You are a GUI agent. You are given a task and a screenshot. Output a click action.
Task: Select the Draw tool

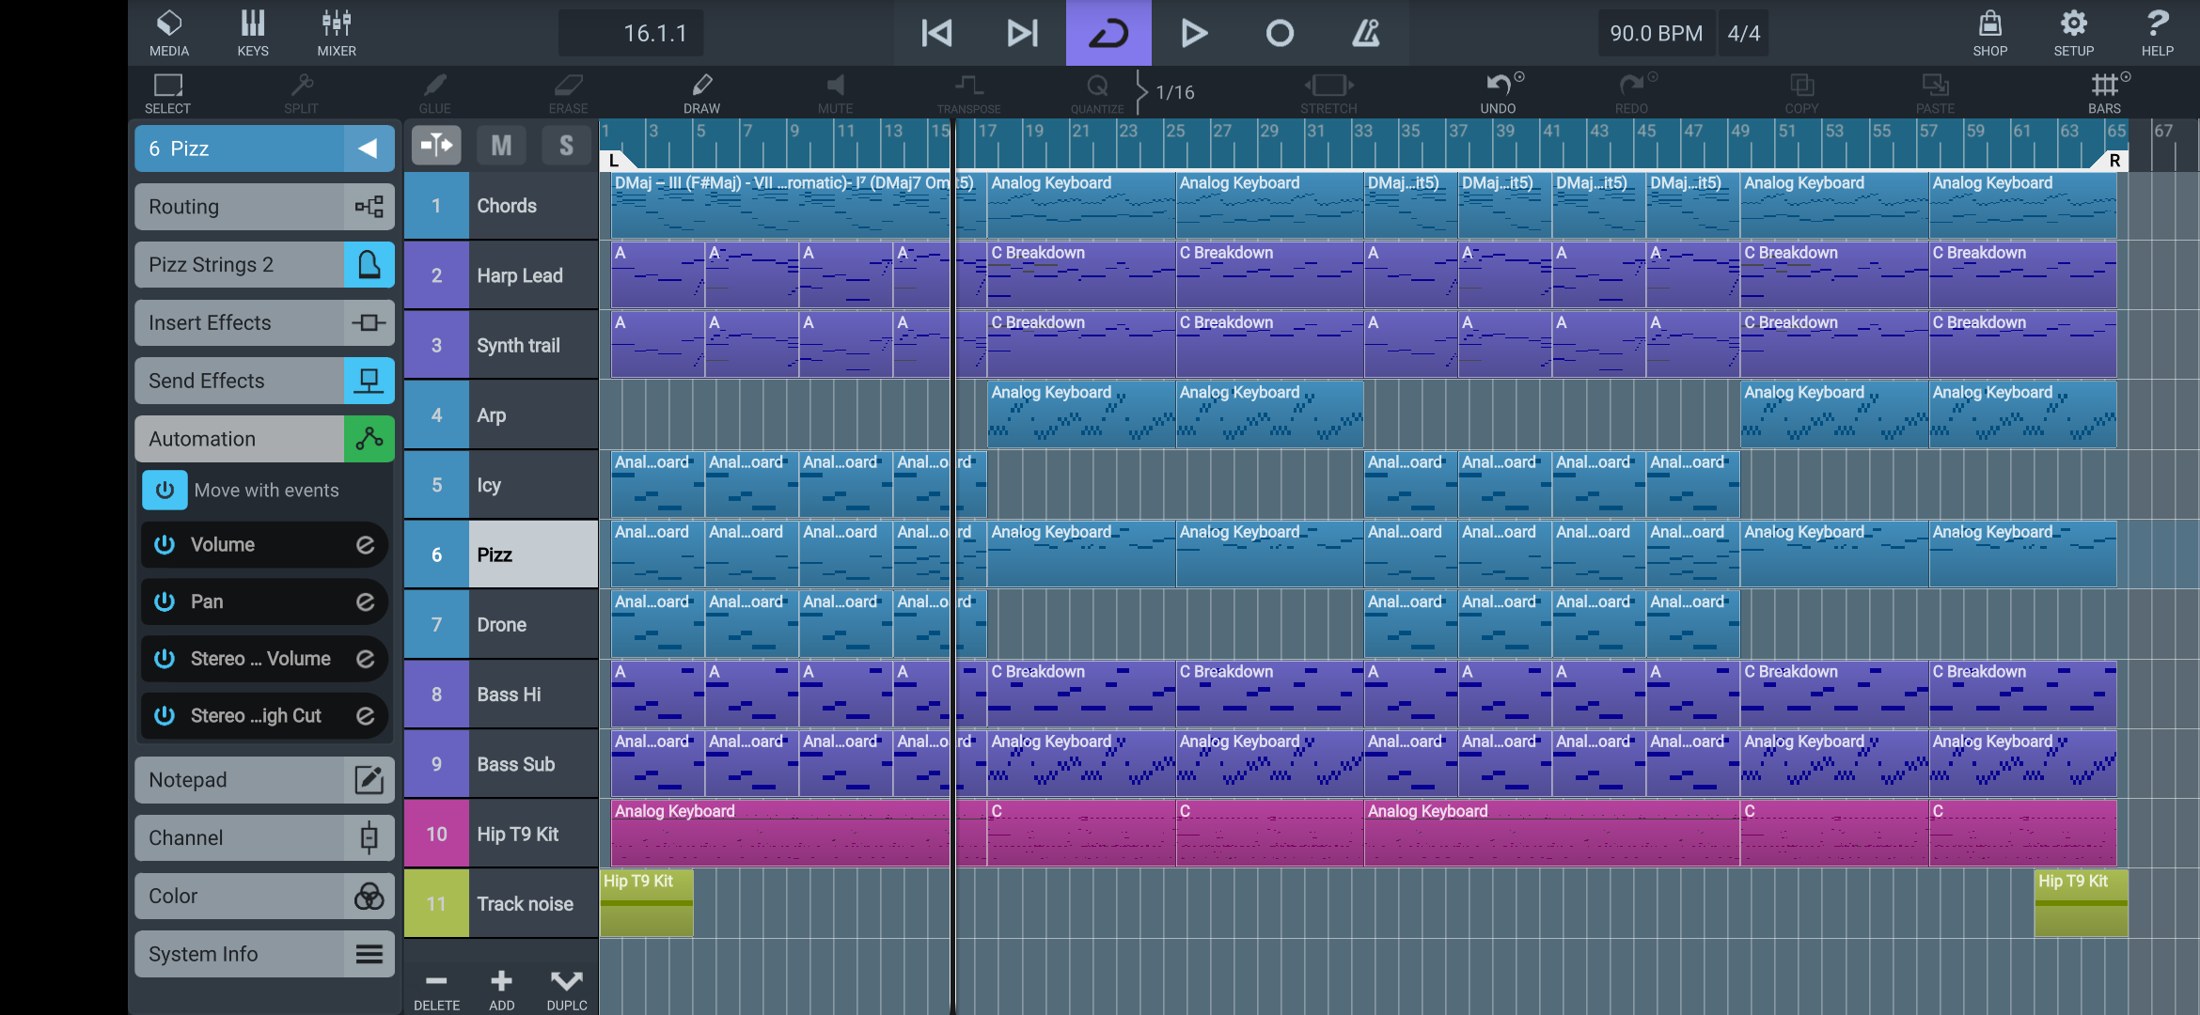pyautogui.click(x=701, y=92)
